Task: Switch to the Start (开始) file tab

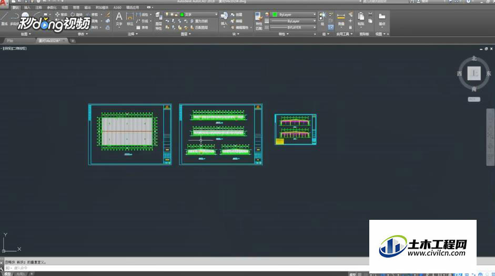Action: pyautogui.click(x=18, y=40)
